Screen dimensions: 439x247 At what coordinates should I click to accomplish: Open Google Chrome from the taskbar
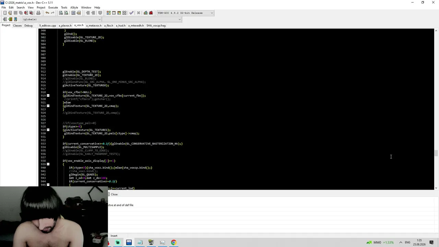pyautogui.click(x=174, y=243)
